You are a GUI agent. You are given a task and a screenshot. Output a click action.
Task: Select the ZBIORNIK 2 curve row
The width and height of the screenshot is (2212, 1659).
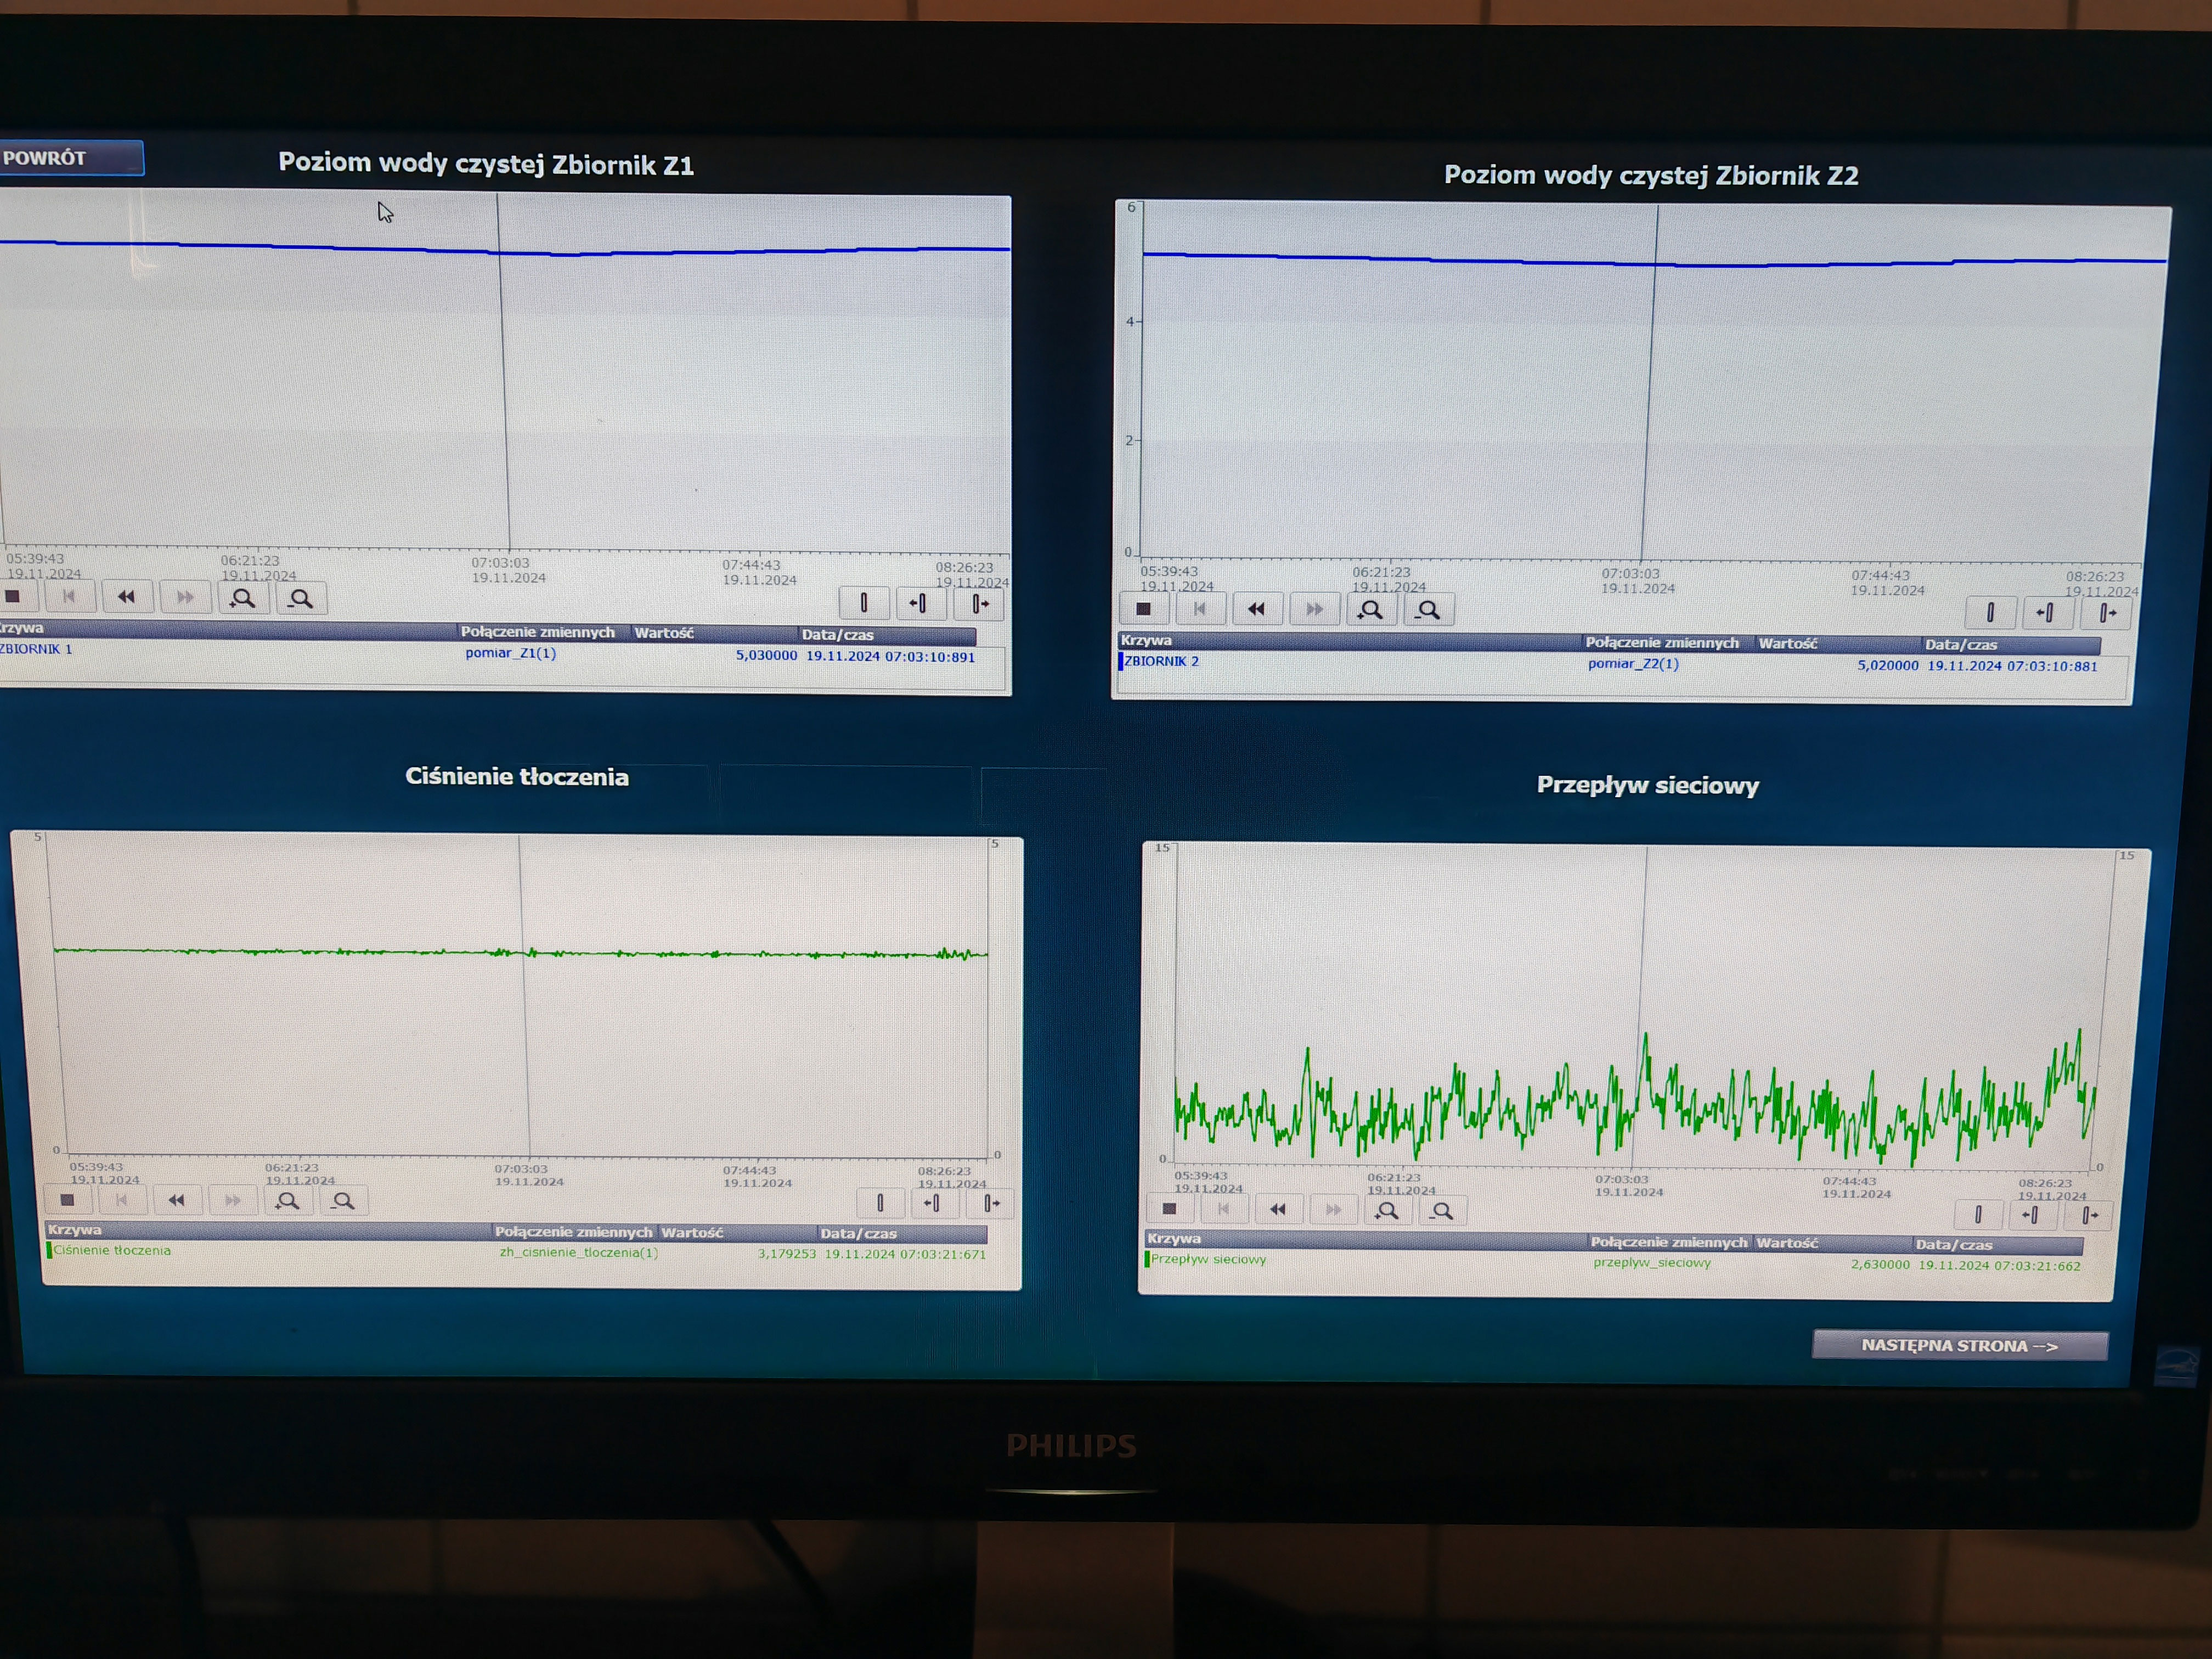point(1161,661)
